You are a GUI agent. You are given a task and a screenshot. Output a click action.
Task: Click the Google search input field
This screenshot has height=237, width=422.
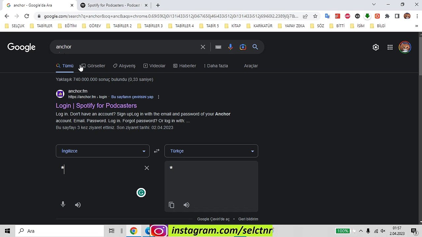click(x=127, y=47)
